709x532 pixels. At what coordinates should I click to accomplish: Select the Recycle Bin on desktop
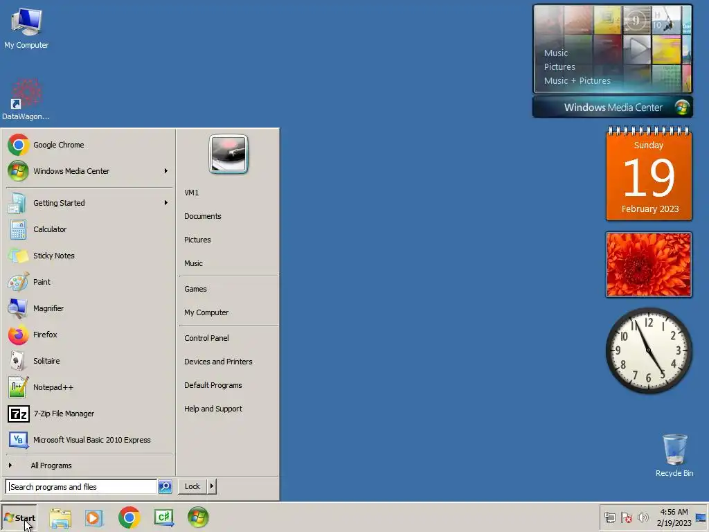coord(674,456)
